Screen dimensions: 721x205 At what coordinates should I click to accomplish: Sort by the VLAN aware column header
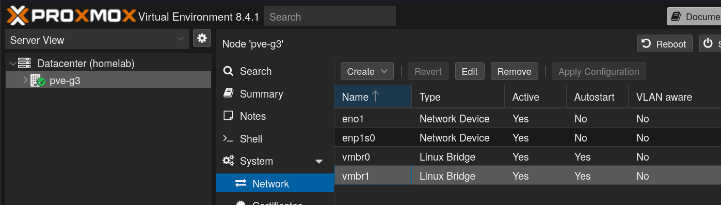pyautogui.click(x=675, y=97)
